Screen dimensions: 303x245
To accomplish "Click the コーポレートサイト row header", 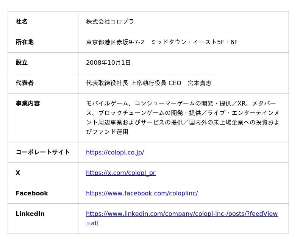I will click(x=43, y=152).
